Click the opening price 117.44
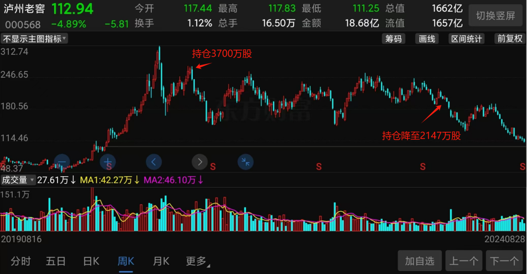This screenshot has height=274, width=527. (198, 8)
